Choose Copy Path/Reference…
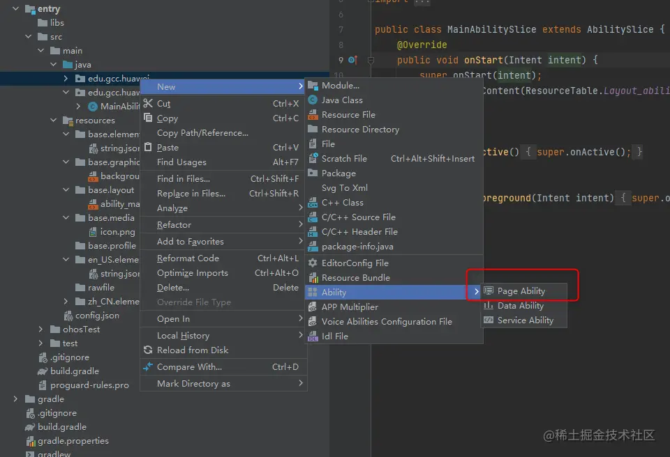The height and width of the screenshot is (457, 670). pyautogui.click(x=223, y=132)
